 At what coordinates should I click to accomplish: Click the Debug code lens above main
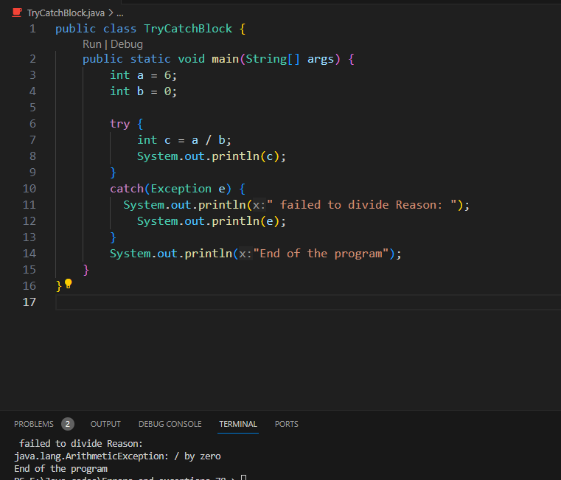[127, 44]
